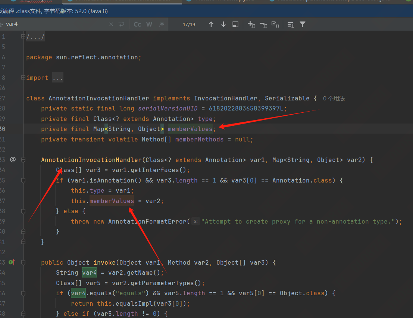
Task: Click the memberValues field declaration
Action: tap(190, 129)
